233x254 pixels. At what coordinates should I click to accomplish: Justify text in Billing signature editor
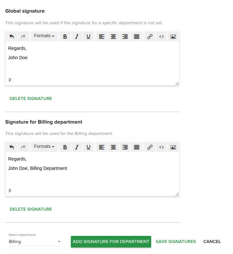click(x=137, y=147)
